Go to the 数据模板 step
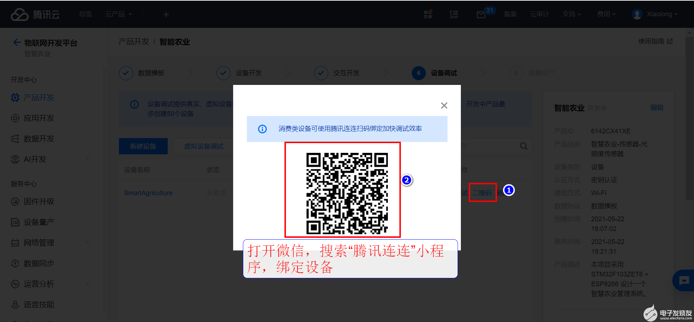The height and width of the screenshot is (322, 694). 142,73
